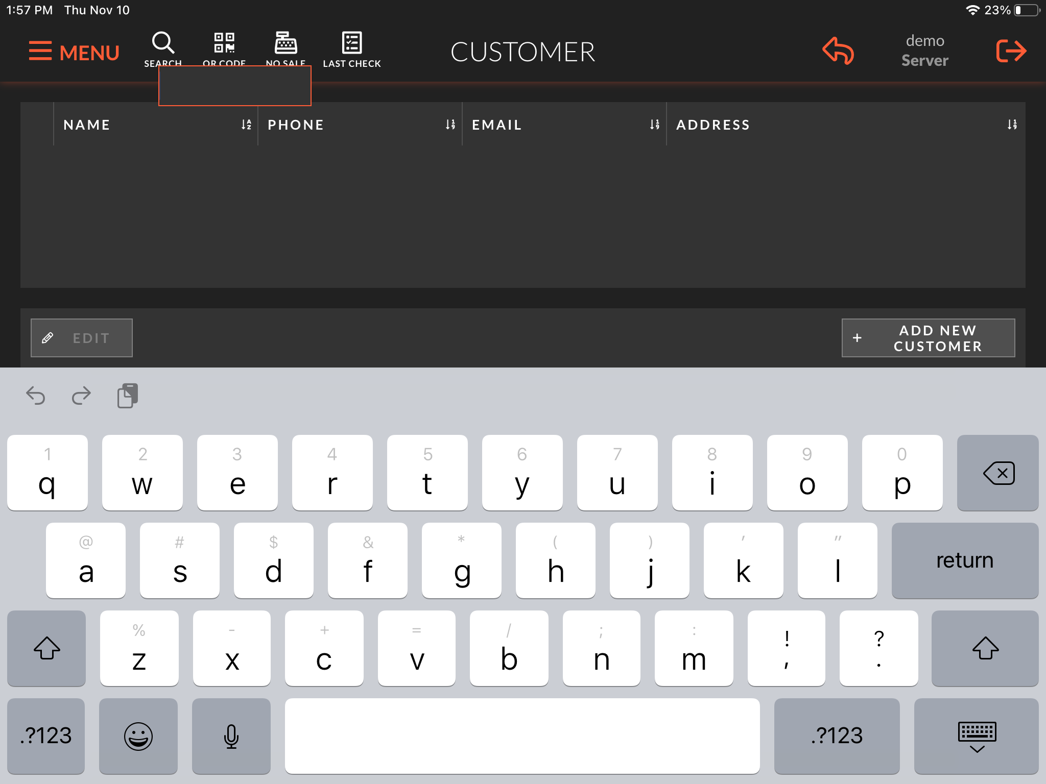
Task: Select the demo Server user label
Action: [924, 51]
